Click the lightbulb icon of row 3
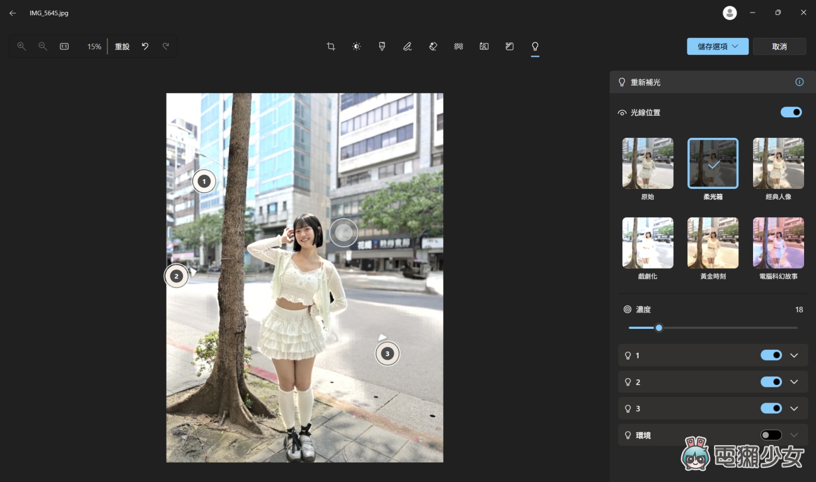This screenshot has height=482, width=816. (x=628, y=409)
